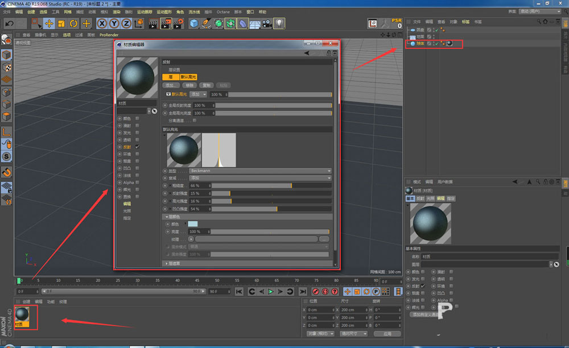Image resolution: width=569 pixels, height=348 pixels.
Task: Uncheck the 反射 channel checkbox
Action: tap(137, 146)
